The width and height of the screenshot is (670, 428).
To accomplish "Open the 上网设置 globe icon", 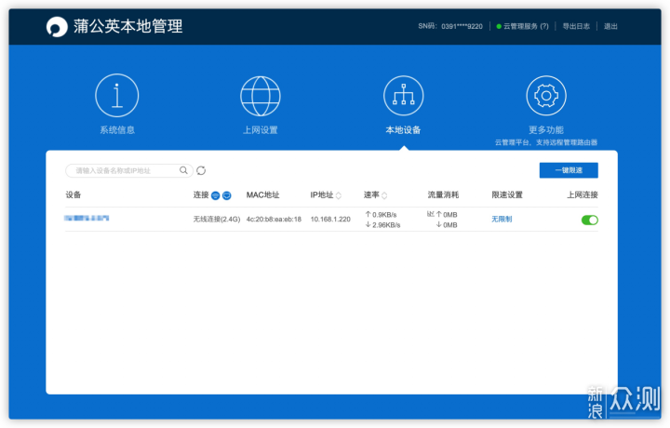I will point(261,96).
